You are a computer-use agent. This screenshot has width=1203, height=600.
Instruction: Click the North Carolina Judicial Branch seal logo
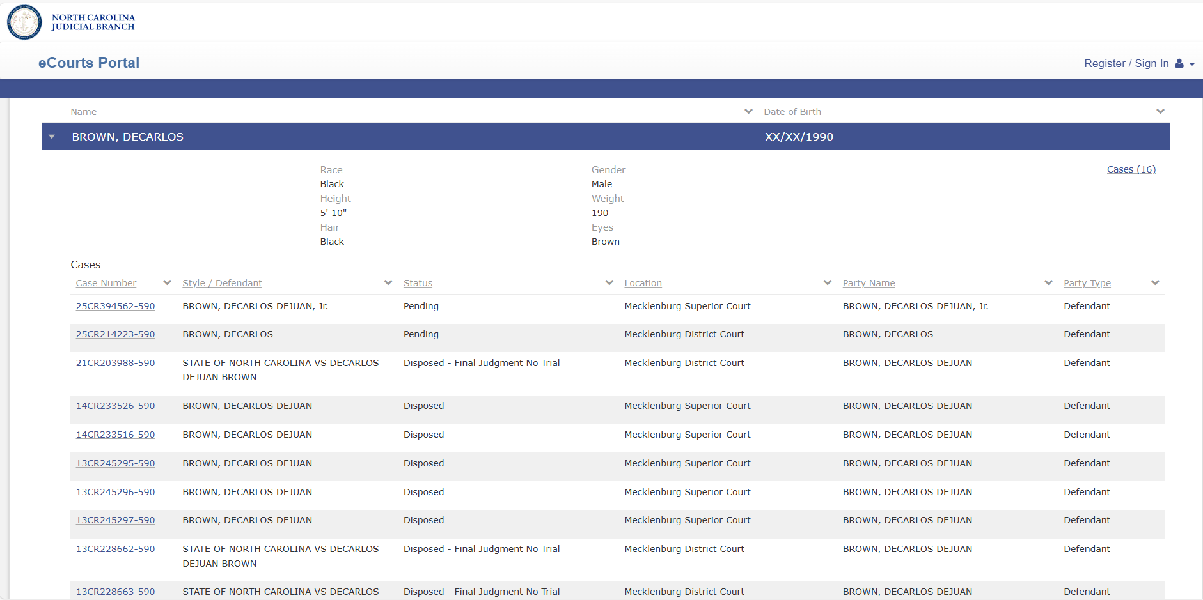[24, 22]
